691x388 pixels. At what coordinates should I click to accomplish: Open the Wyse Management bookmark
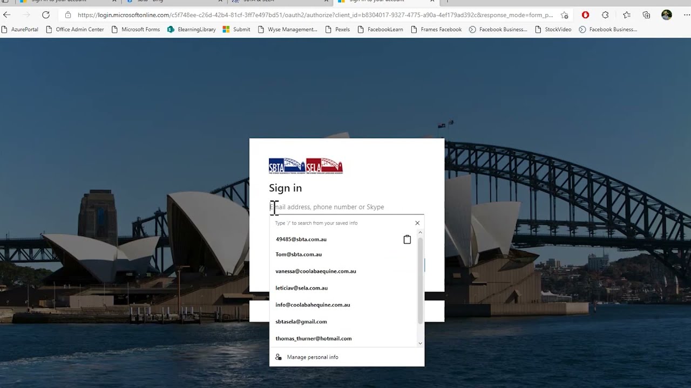[288, 30]
